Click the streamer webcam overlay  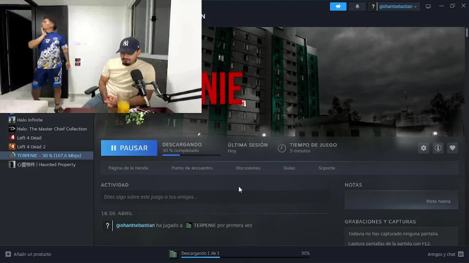click(x=101, y=56)
